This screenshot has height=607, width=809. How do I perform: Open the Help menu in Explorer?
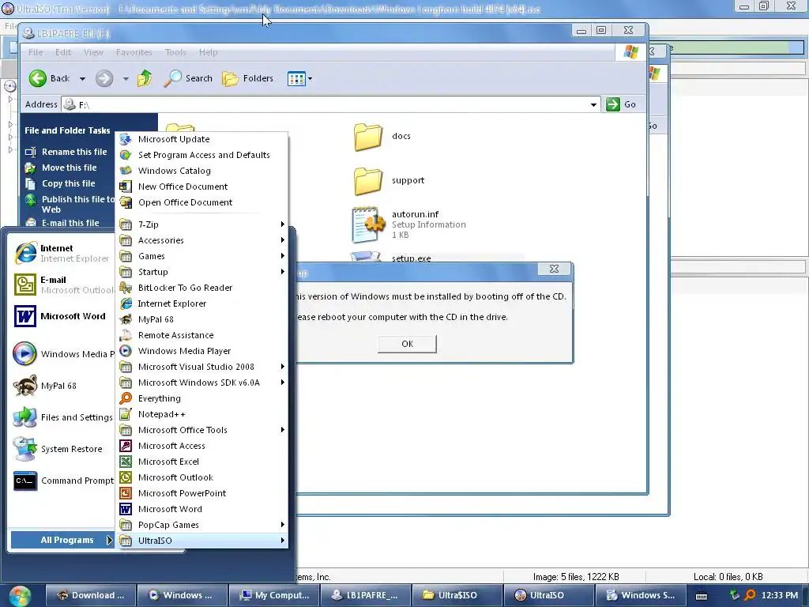(209, 52)
